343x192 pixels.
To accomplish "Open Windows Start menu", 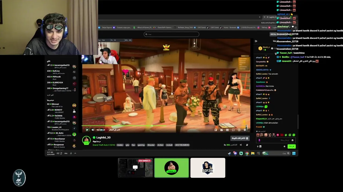I will click(294, 153).
